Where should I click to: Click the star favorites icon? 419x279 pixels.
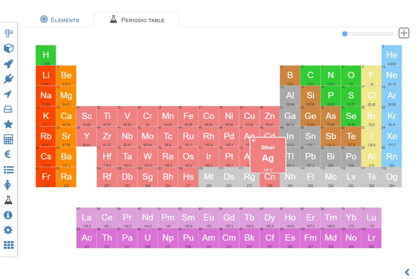tap(9, 124)
